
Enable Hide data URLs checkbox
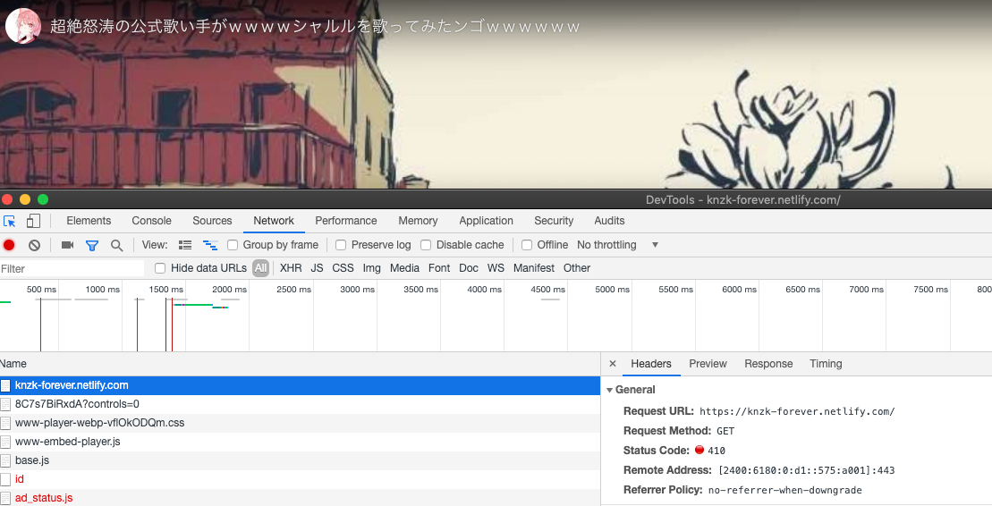pos(160,268)
